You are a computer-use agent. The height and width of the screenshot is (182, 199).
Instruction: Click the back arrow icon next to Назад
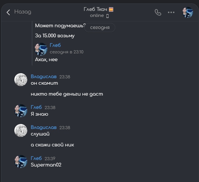pos(8,12)
